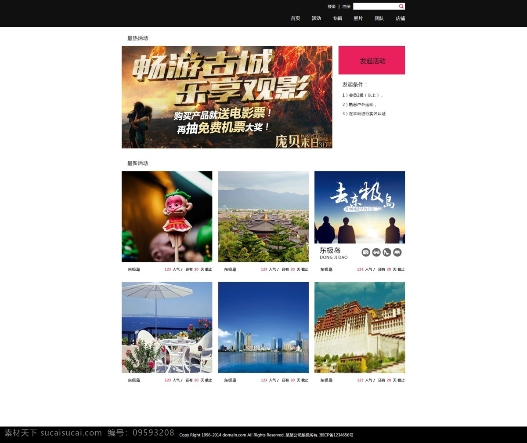The image size is (527, 443).
Task: Click 123 人气 under monkey figurine photo
Action: coord(173,269)
